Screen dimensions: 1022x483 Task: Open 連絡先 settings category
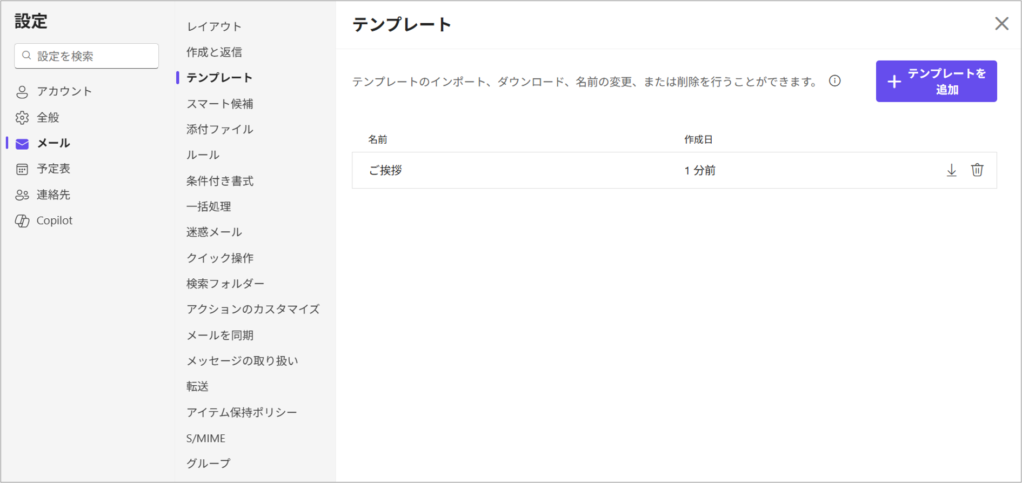tap(53, 194)
